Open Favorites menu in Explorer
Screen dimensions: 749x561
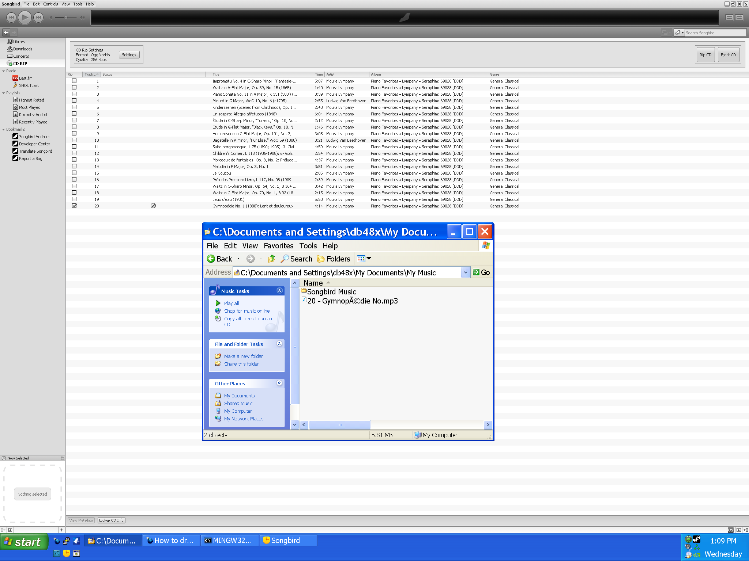pyautogui.click(x=279, y=246)
